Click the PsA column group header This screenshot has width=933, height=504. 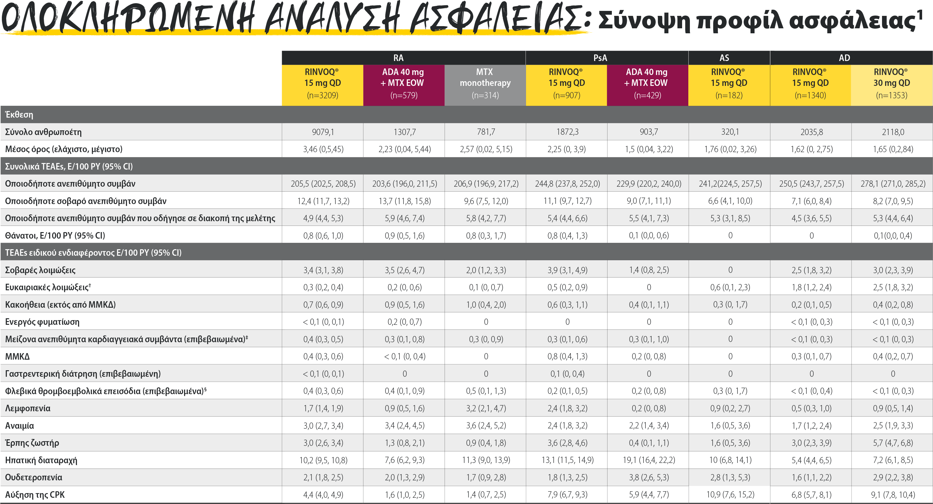[600, 58]
